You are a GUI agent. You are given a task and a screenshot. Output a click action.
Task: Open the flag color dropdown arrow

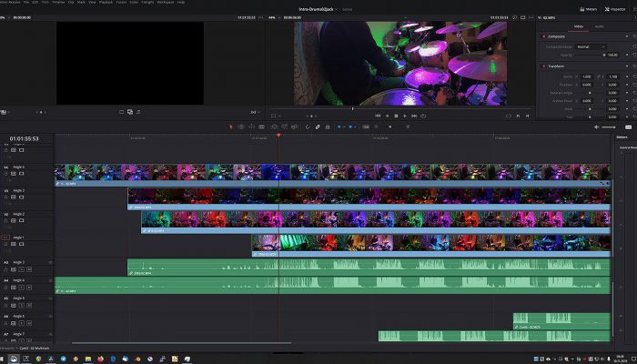pos(344,126)
